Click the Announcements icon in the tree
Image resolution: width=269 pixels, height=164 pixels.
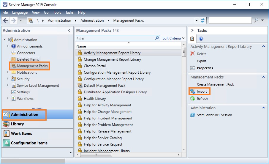click(14, 46)
